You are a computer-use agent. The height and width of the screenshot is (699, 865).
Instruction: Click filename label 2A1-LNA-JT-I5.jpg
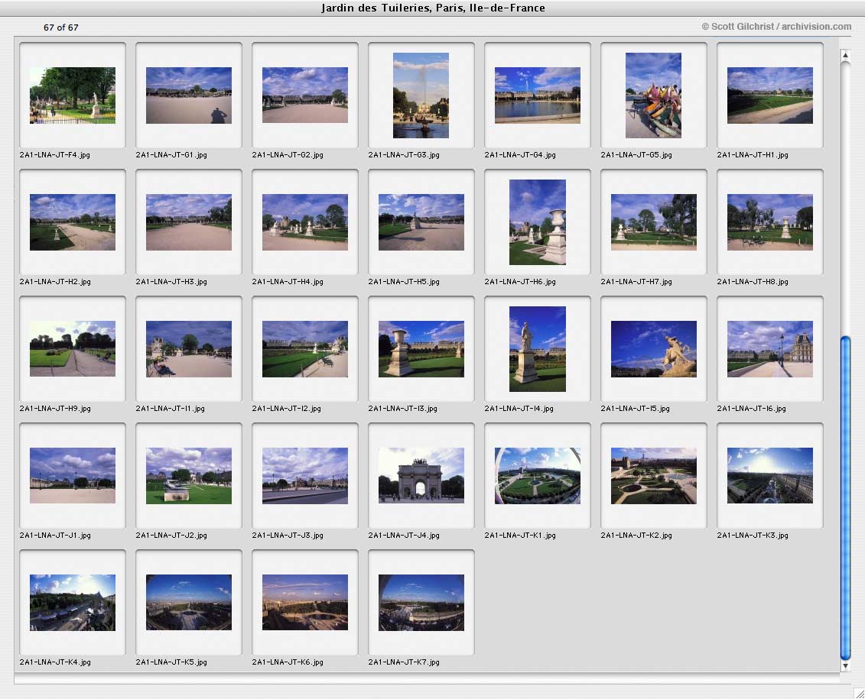click(x=635, y=409)
